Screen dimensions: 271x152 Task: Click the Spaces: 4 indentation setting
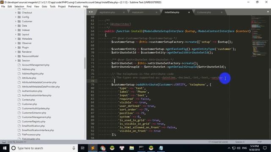coord(240,142)
